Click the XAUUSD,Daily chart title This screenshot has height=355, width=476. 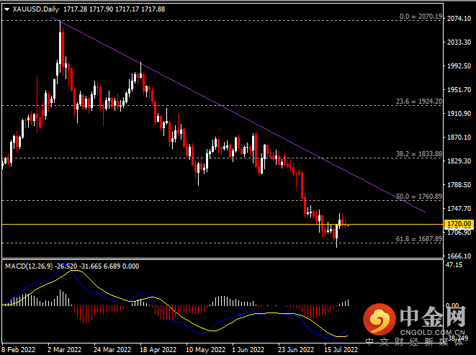pos(35,9)
